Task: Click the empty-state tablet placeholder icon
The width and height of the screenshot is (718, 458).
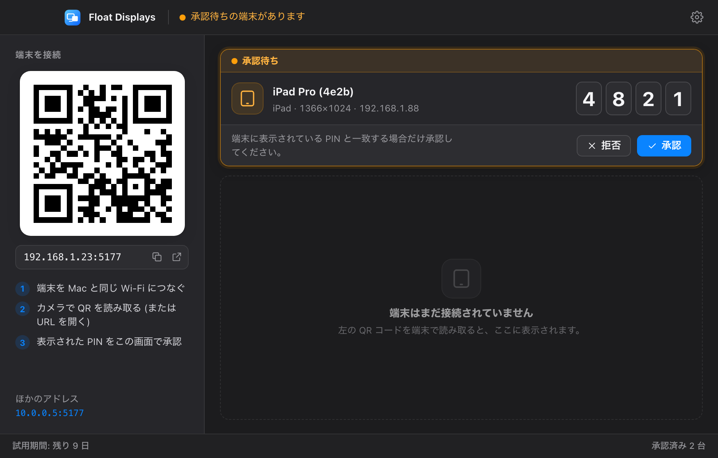Action: click(461, 279)
